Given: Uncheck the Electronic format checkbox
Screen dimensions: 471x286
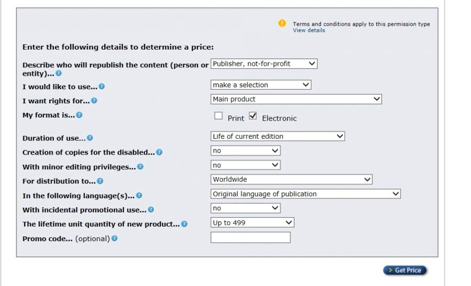Looking at the screenshot, I should coord(253,116).
